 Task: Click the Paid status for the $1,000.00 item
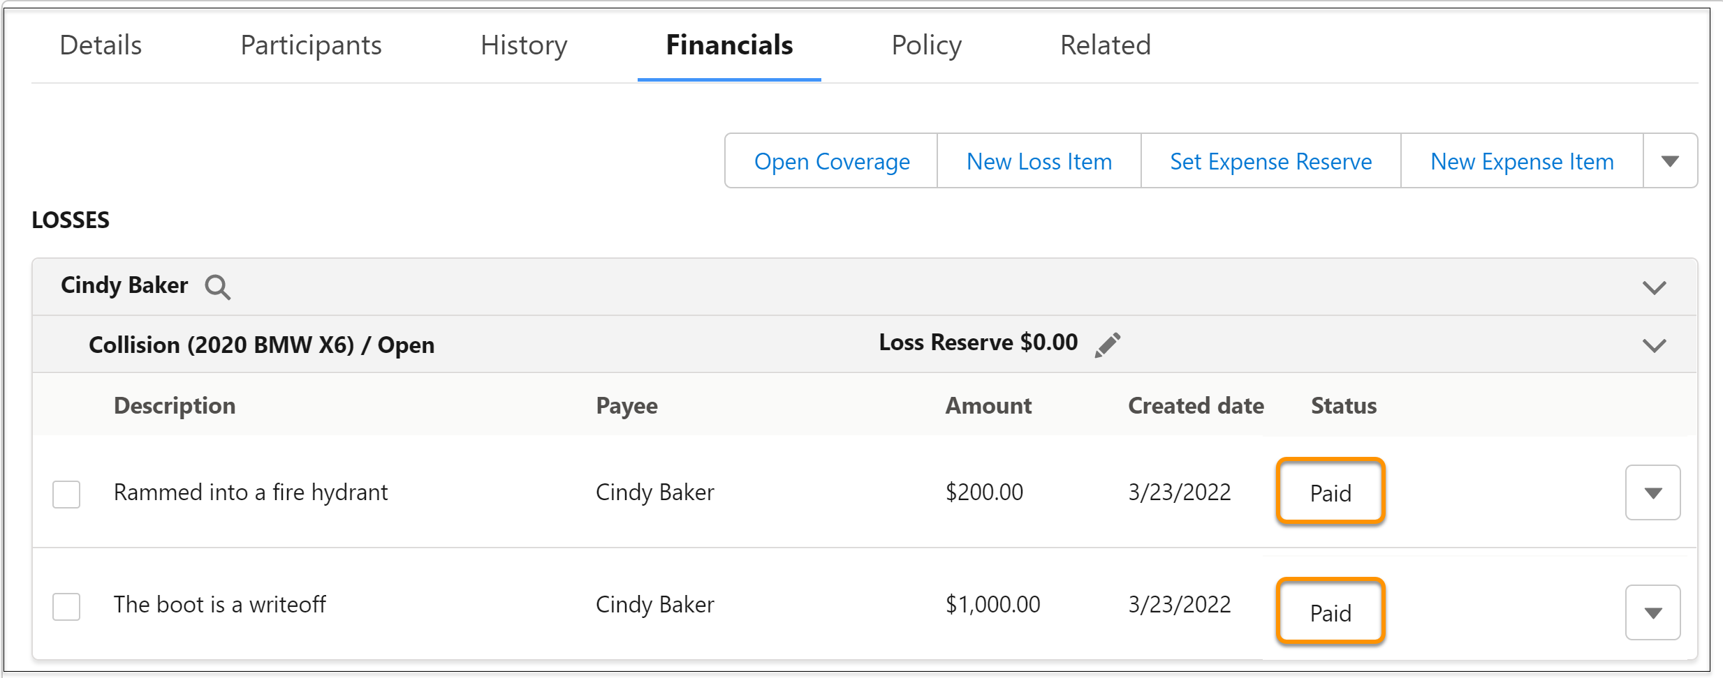point(1330,612)
